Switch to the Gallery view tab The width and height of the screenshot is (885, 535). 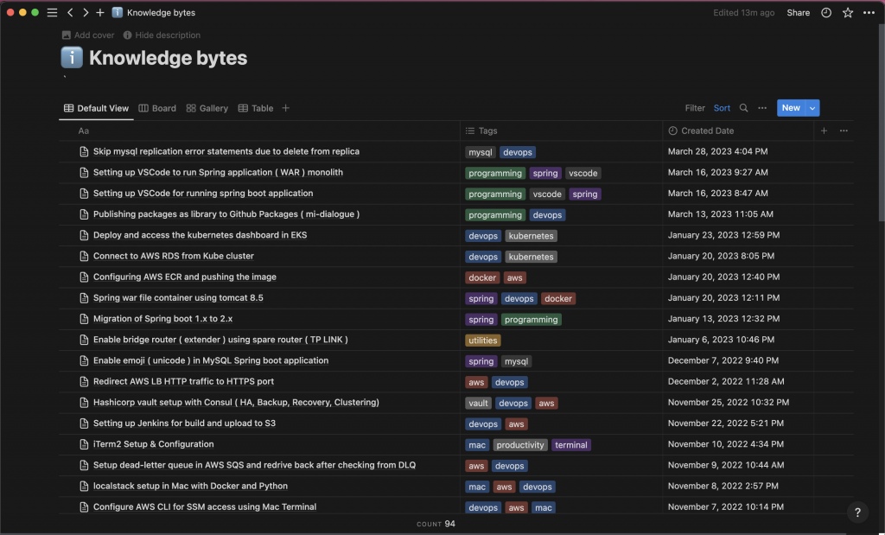coord(207,108)
